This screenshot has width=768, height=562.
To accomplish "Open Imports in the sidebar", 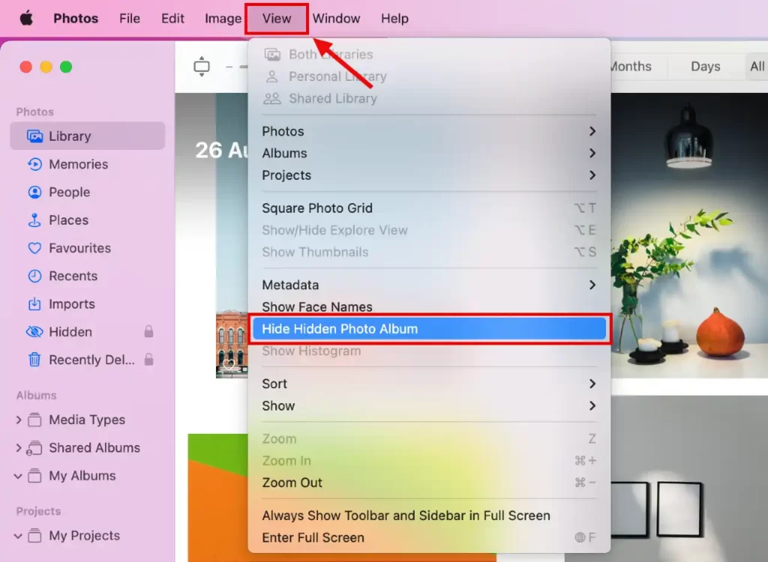I will click(88, 303).
